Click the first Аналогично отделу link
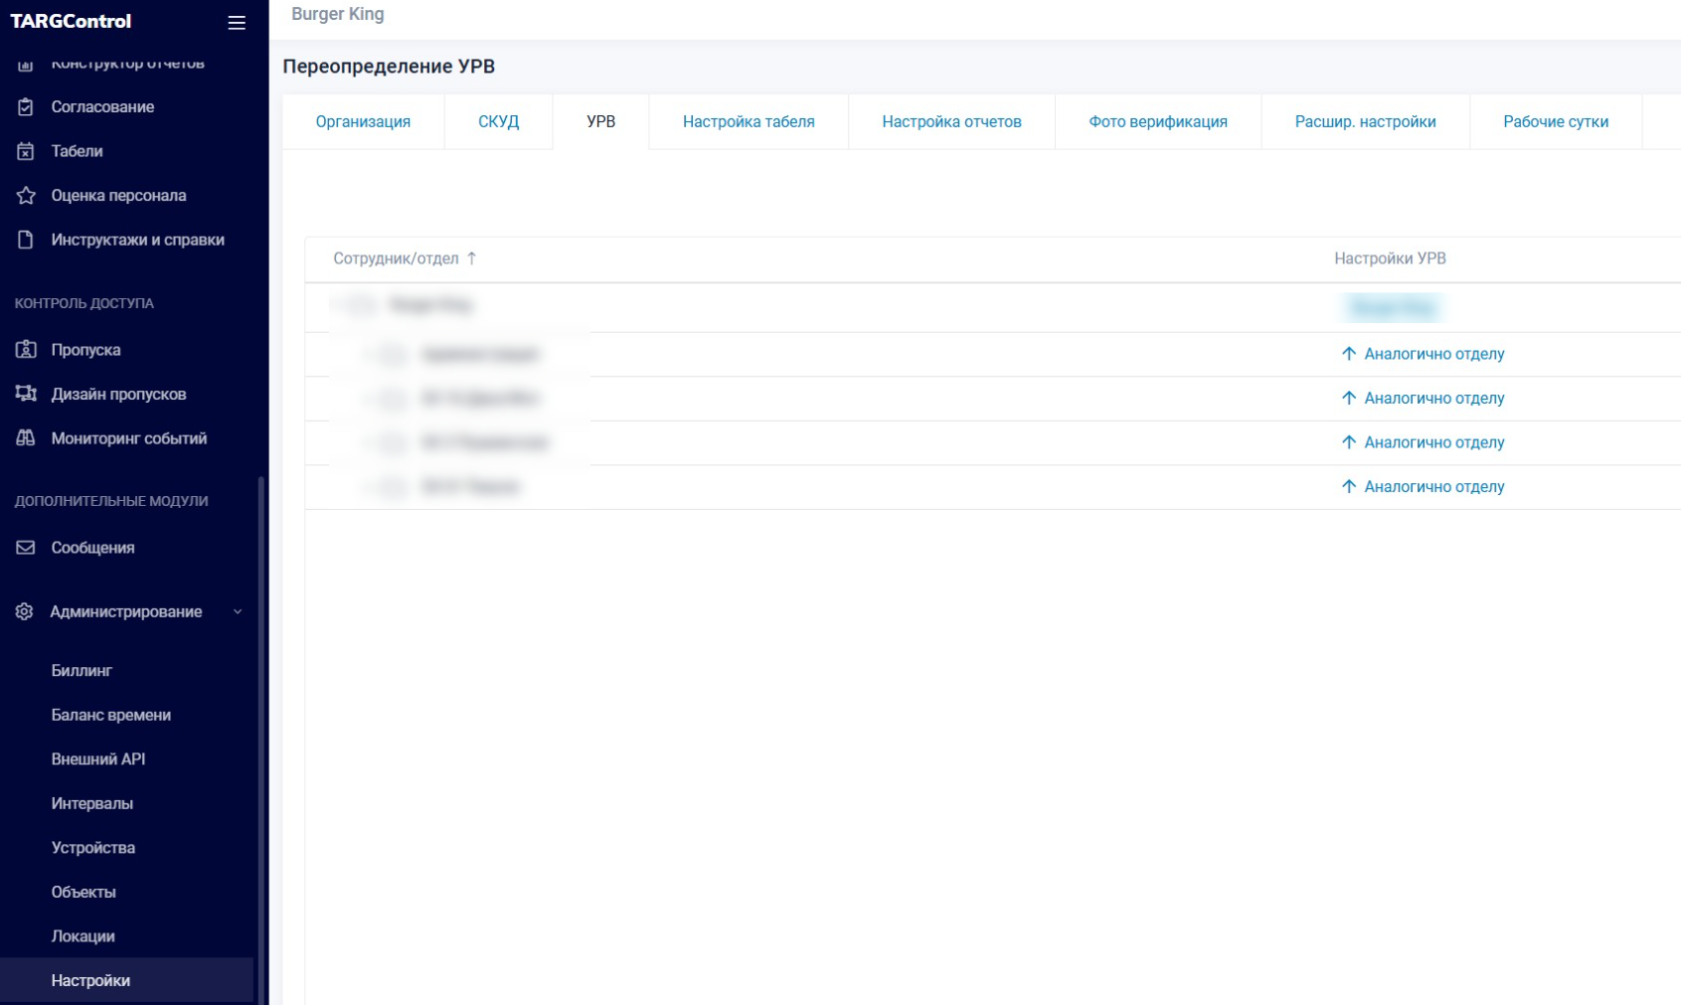The width and height of the screenshot is (1681, 1005). 1432,354
